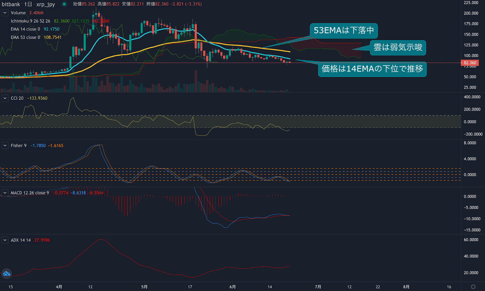The width and height of the screenshot is (485, 291).
Task: Select the EMA 53 close indicator label
Action: [25, 37]
